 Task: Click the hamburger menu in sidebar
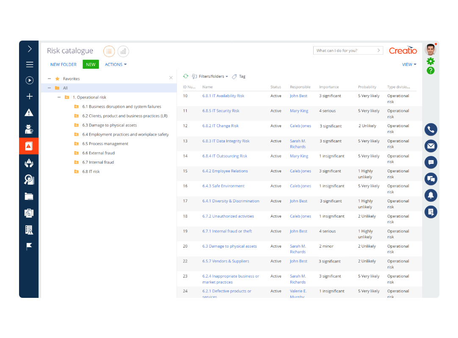click(x=29, y=65)
